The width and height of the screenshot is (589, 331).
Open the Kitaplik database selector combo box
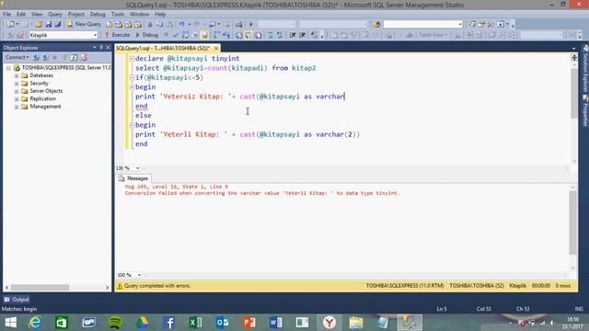pos(64,35)
